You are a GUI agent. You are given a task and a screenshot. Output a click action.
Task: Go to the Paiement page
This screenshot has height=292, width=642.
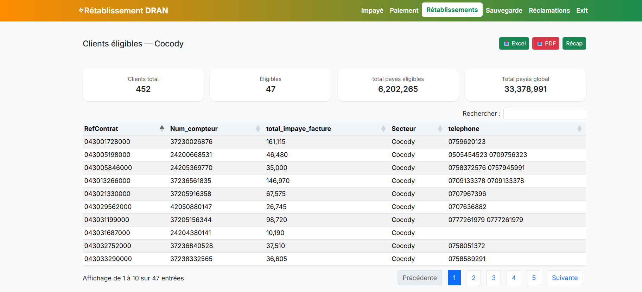(x=404, y=11)
